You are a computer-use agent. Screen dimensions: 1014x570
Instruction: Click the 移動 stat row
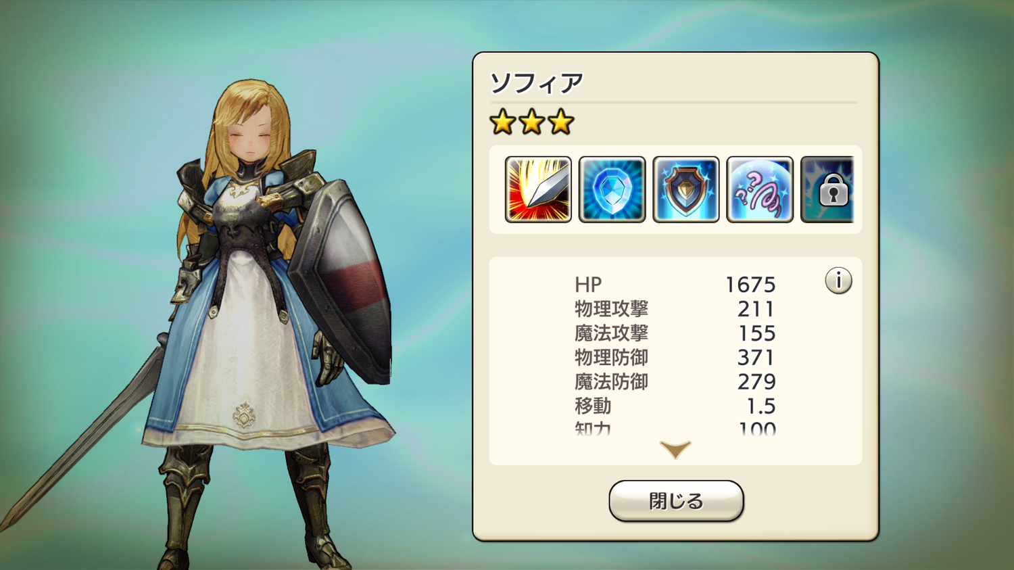(x=675, y=406)
